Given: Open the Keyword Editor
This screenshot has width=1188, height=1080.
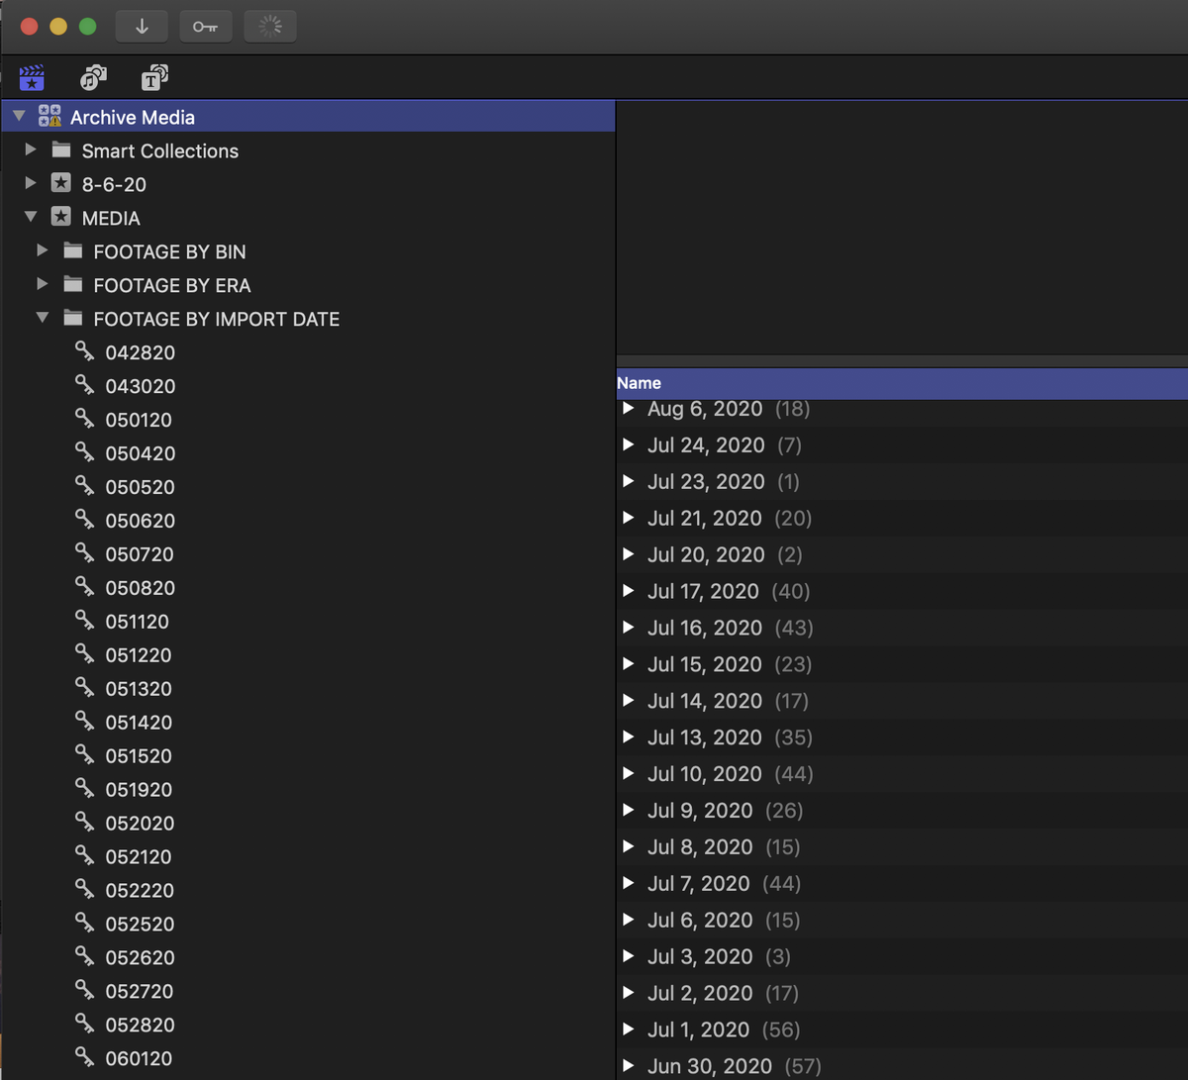Looking at the screenshot, I should tap(206, 27).
